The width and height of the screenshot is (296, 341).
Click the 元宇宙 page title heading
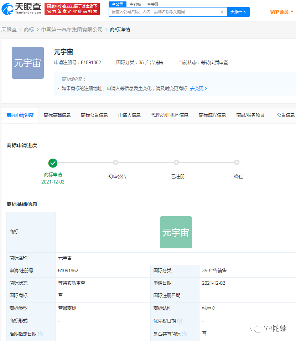coord(63,52)
